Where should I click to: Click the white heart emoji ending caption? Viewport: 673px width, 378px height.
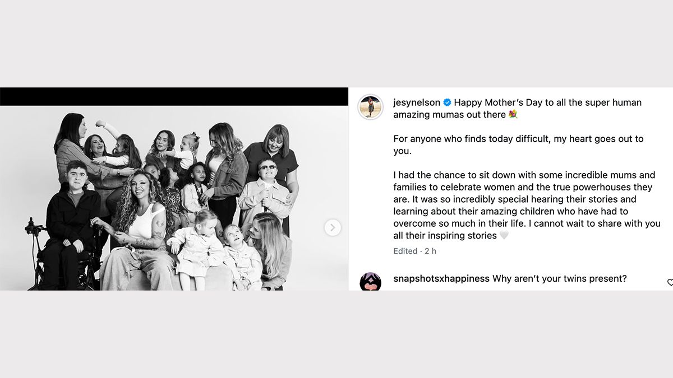click(504, 236)
